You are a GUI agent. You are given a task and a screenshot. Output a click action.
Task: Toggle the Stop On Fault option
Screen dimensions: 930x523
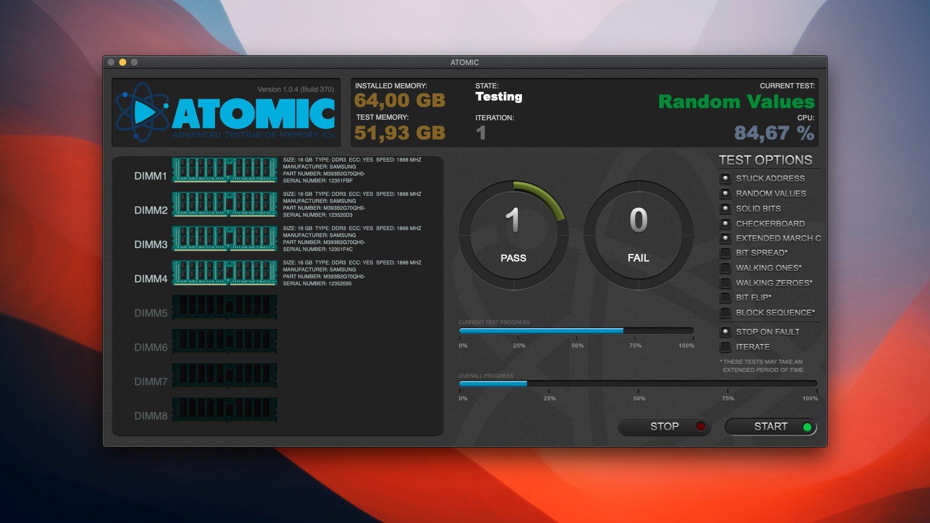coord(725,332)
